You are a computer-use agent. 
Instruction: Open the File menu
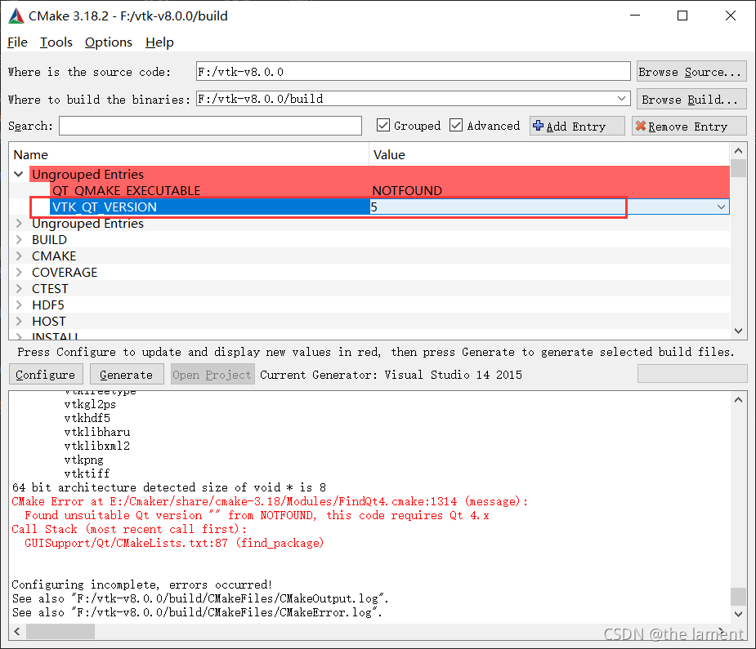17,42
